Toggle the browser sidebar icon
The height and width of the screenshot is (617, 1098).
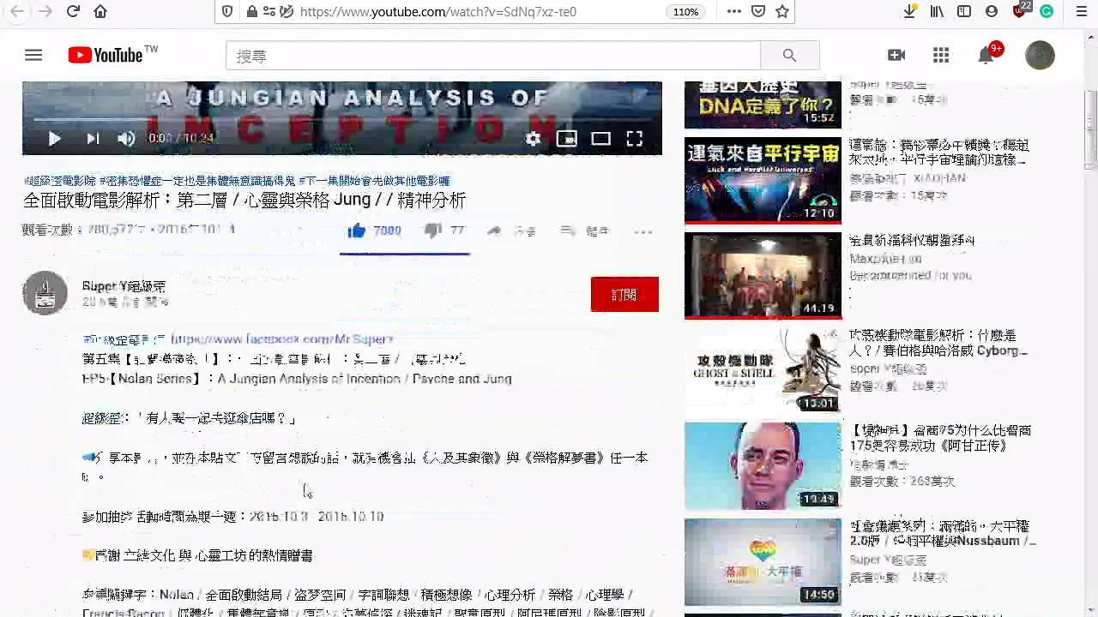point(964,12)
